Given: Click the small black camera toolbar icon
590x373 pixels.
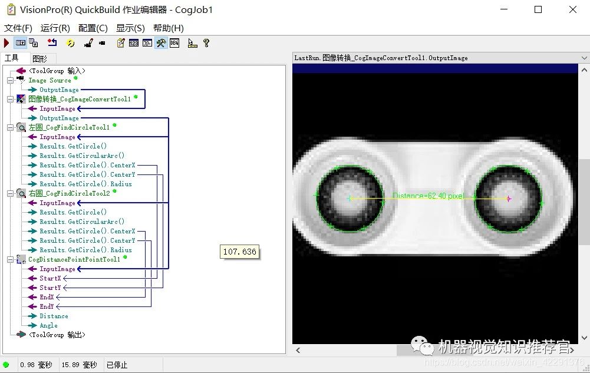Looking at the screenshot, I should click(x=102, y=43).
